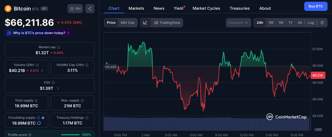Screen dimensions: 332x137
Task: Open 'Why is BTC's price down today?' link
Action: click(x=39, y=33)
